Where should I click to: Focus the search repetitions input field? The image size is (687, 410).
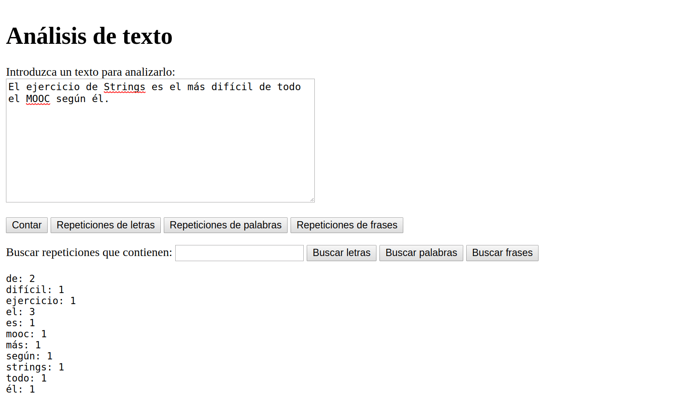239,253
